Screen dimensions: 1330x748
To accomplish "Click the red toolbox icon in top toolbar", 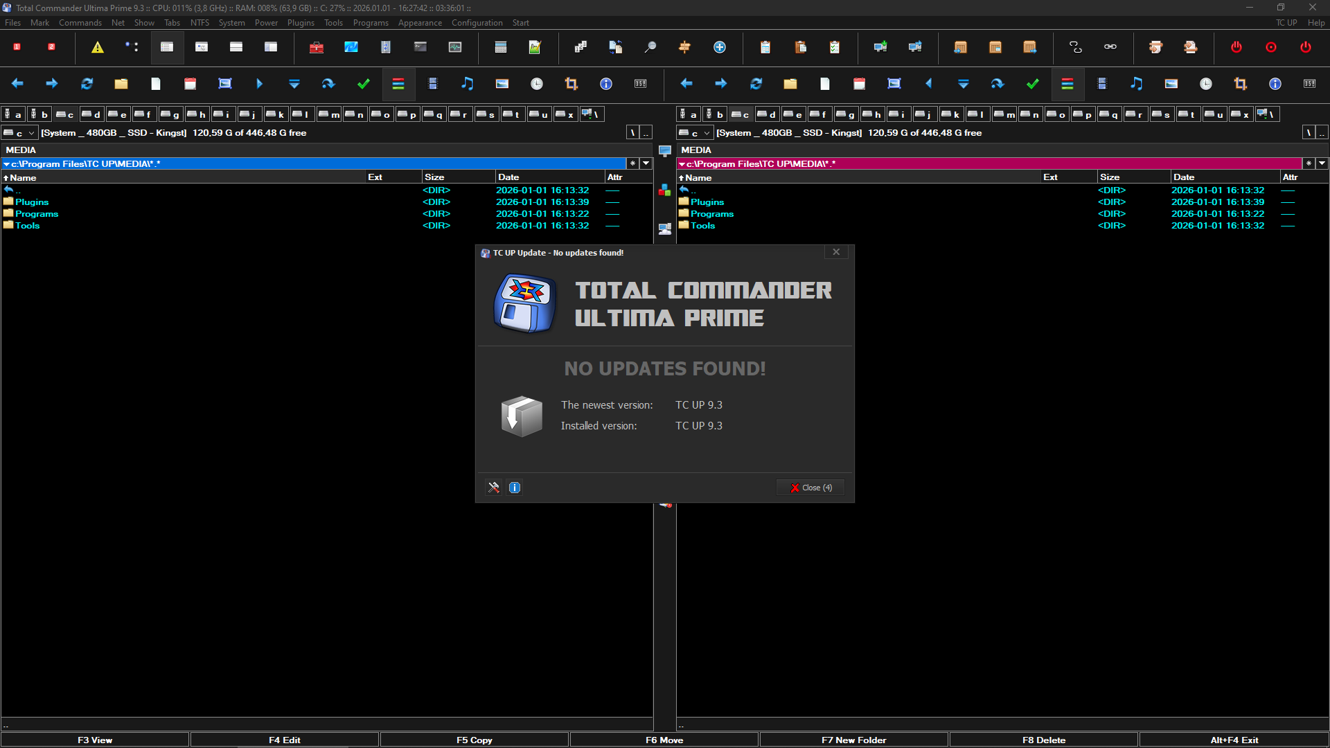I will [317, 47].
